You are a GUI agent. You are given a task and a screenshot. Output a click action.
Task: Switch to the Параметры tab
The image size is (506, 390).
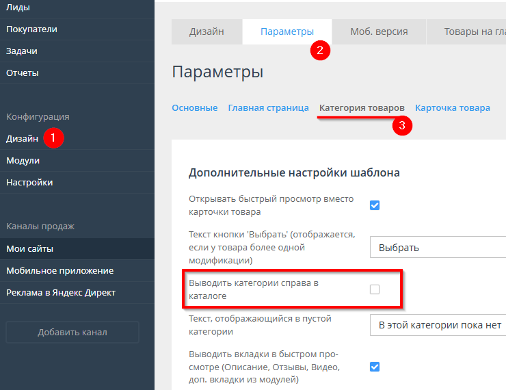coord(287,31)
